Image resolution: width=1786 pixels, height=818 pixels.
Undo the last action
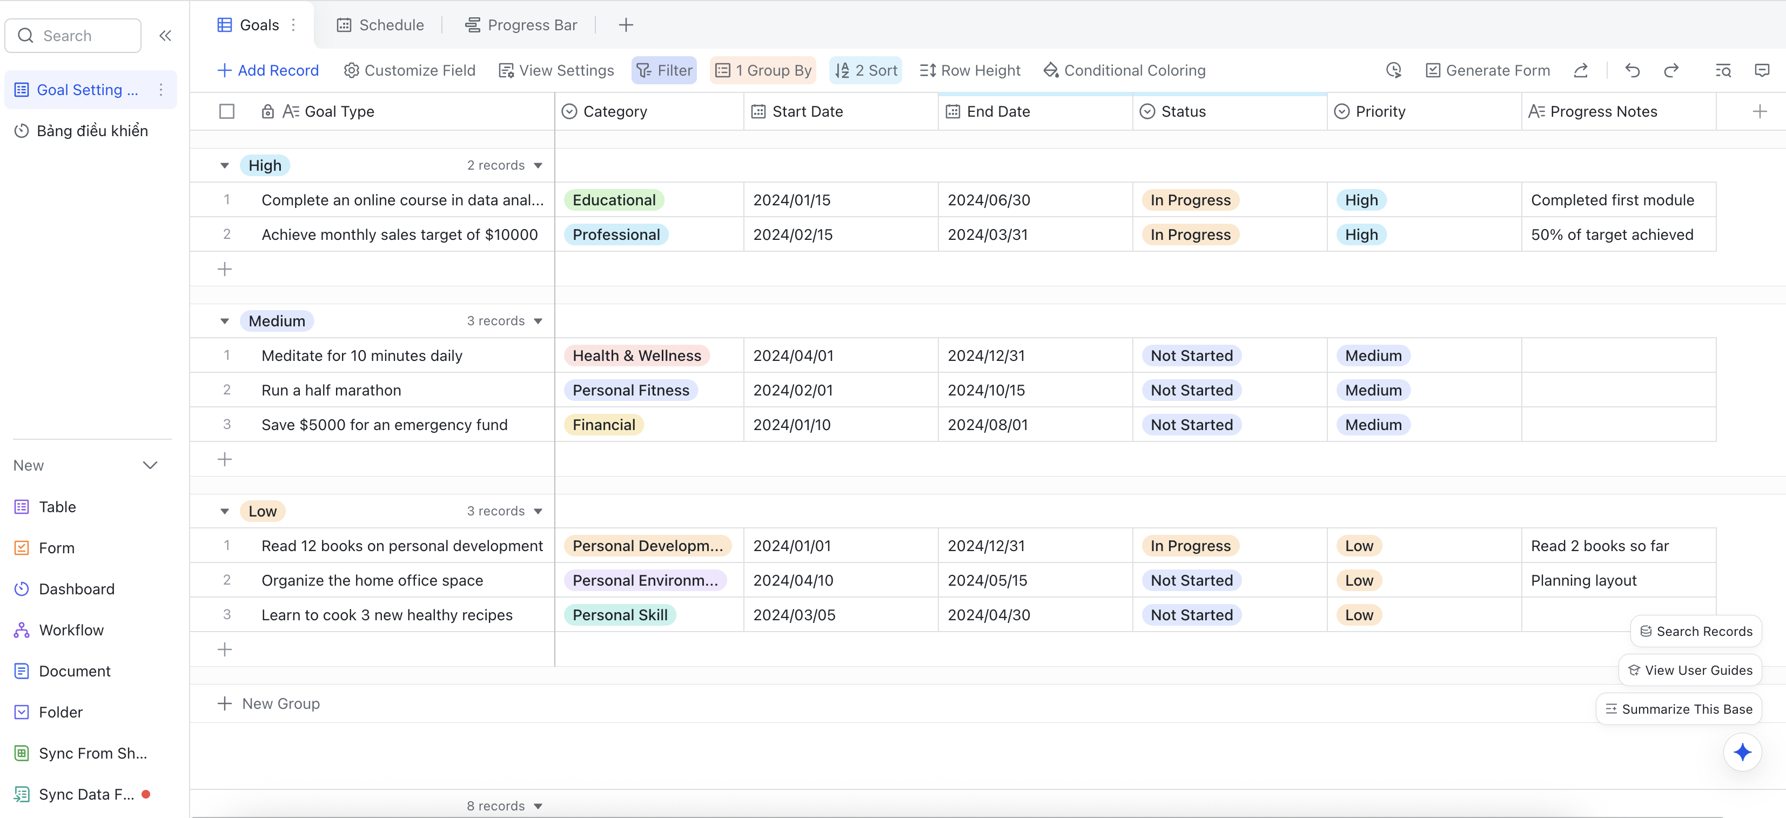(1632, 70)
